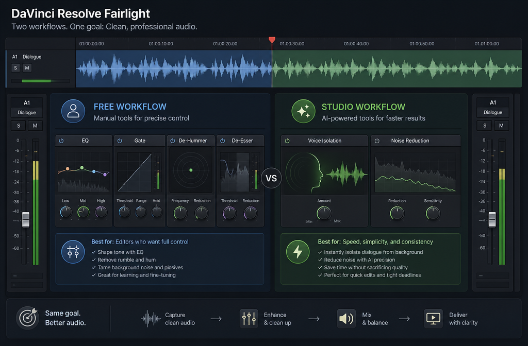
Task: Click the orange EQ curve node
Action: [x=68, y=169]
